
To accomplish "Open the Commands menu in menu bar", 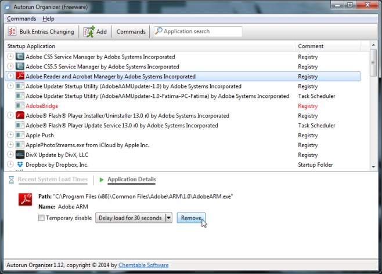I will tap(21, 19).
